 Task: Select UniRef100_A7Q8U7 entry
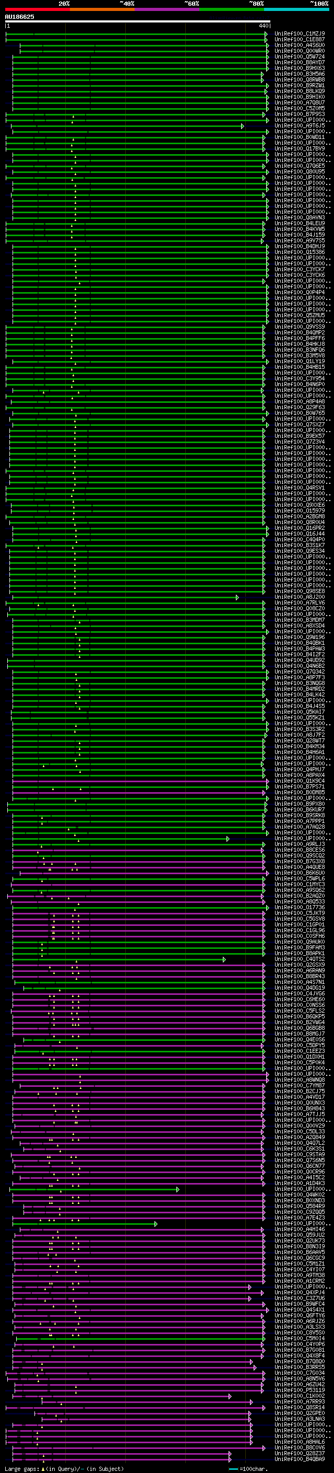[x=300, y=103]
